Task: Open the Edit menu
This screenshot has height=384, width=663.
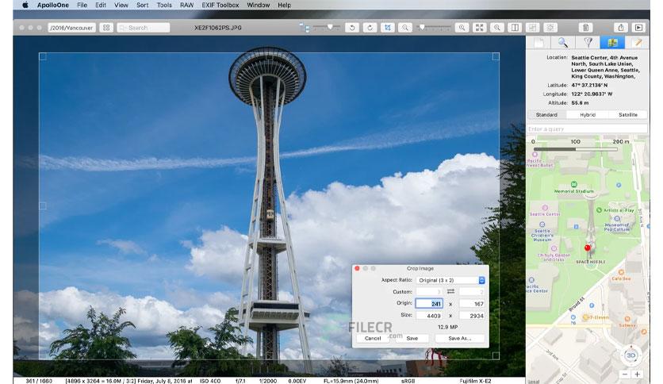Action: (101, 5)
